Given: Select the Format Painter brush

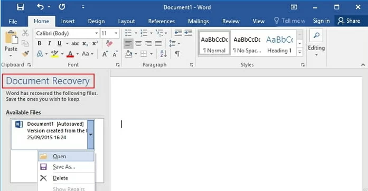Looking at the screenshot, I should pos(25,54).
